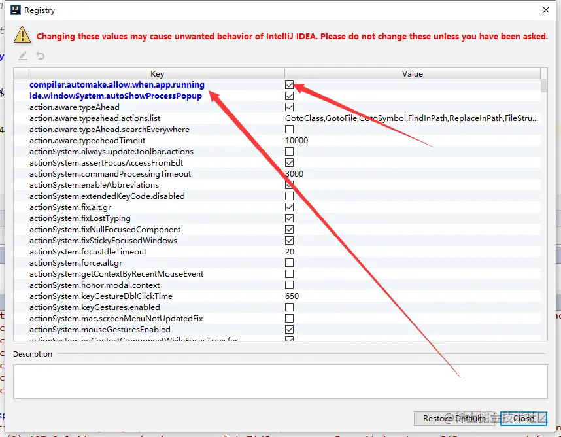Select the actionSystem.extendedKeyCode.disabled key
561x437 pixels.
107,196
